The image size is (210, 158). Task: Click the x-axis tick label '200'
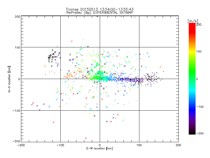(x=178, y=145)
